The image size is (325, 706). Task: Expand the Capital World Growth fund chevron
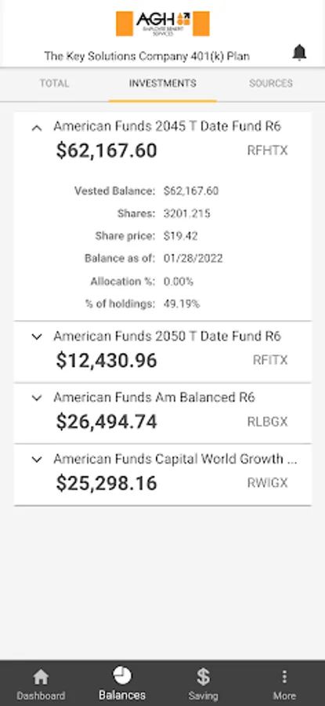tap(37, 459)
